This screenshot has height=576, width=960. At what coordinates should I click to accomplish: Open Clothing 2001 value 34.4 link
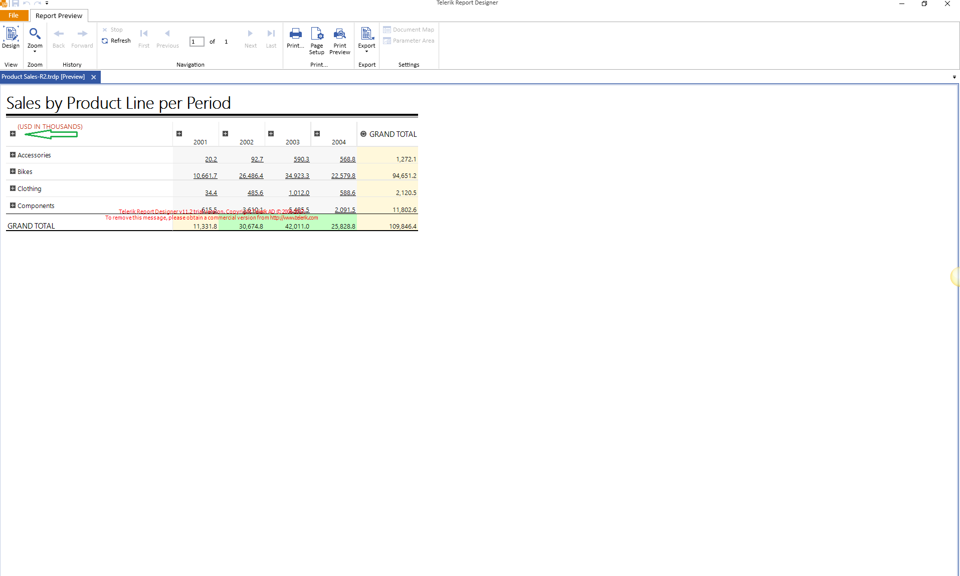211,193
